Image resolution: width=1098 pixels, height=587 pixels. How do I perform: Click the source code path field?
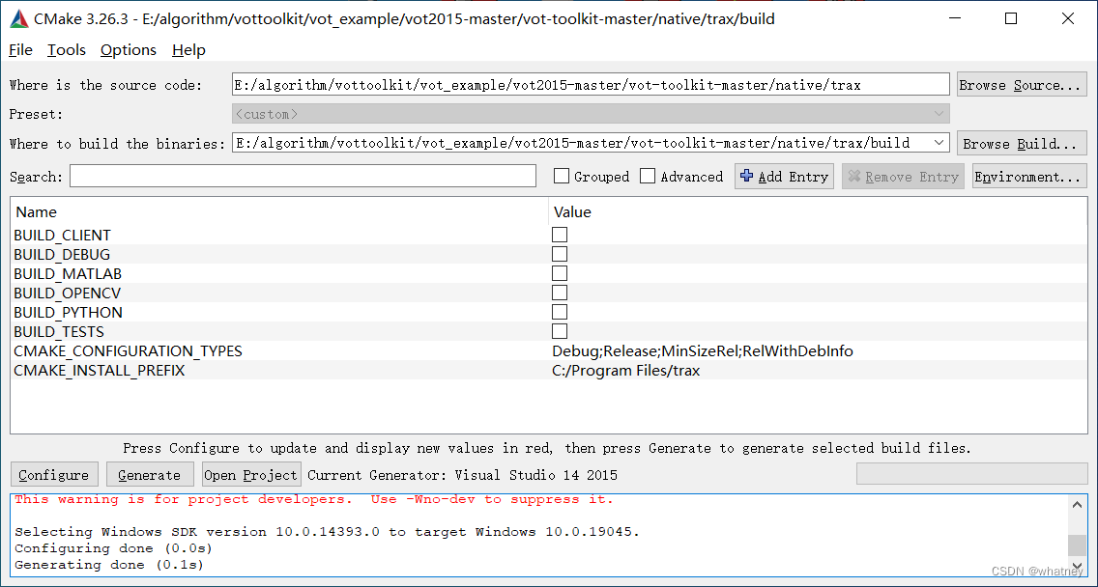[591, 85]
